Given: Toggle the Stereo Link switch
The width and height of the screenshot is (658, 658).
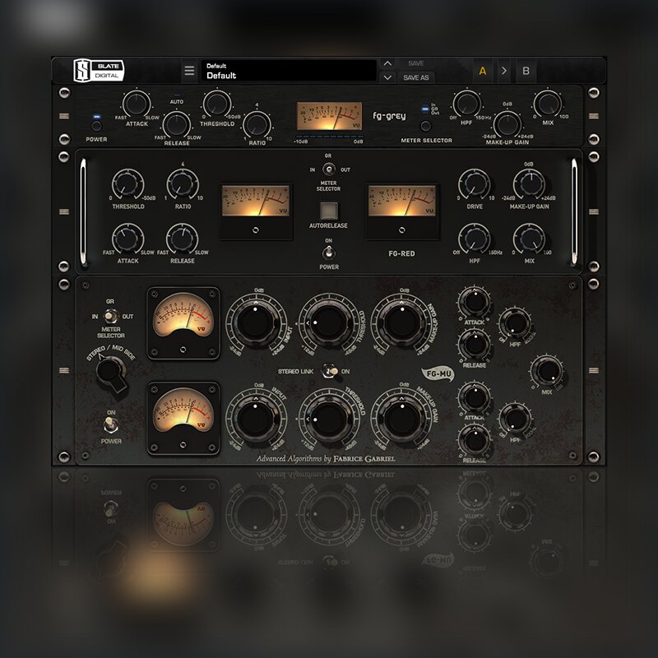Looking at the screenshot, I should (x=330, y=371).
